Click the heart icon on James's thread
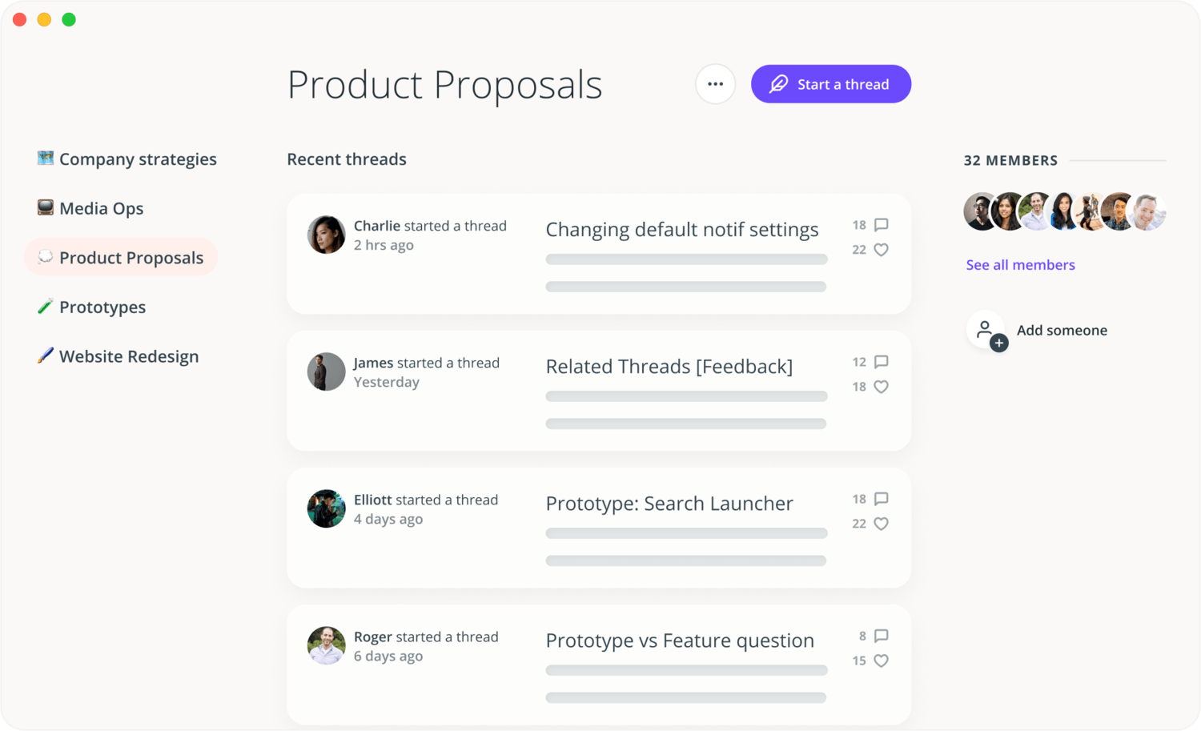This screenshot has height=731, width=1201. point(881,387)
